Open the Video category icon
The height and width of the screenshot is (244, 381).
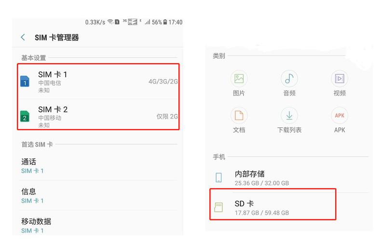(x=340, y=78)
